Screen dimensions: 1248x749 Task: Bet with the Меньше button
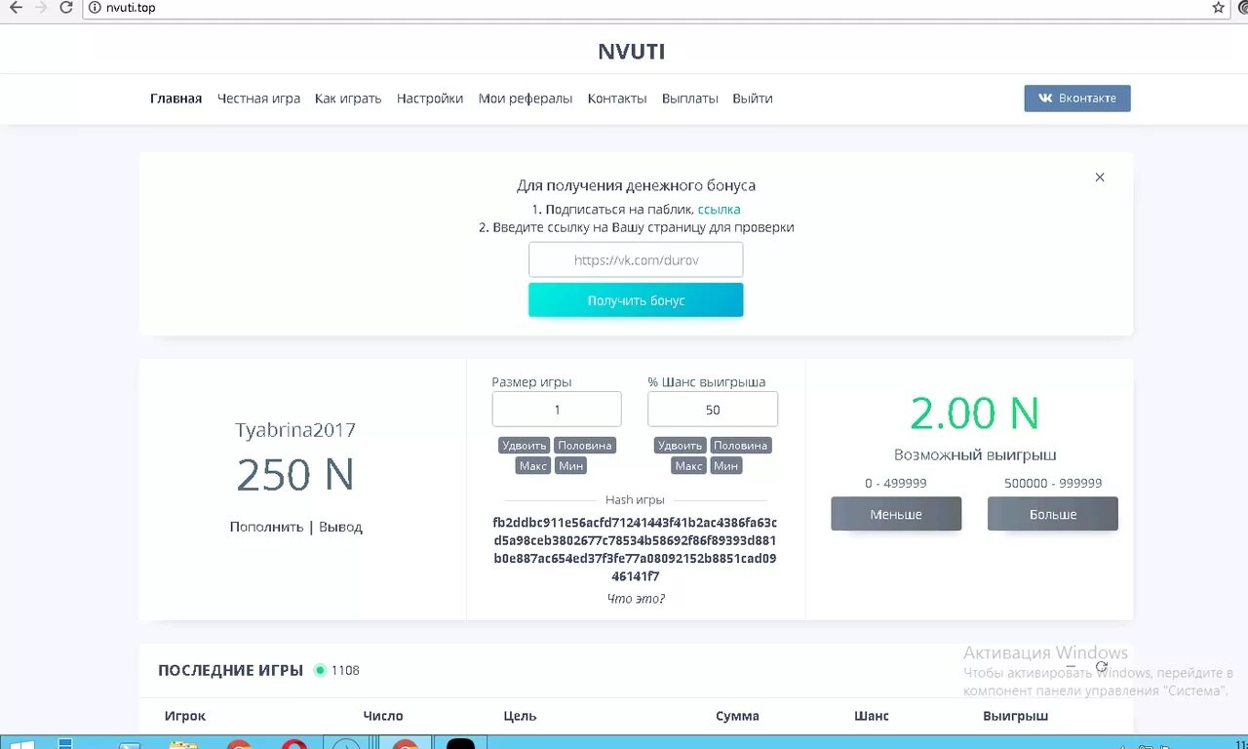click(896, 514)
